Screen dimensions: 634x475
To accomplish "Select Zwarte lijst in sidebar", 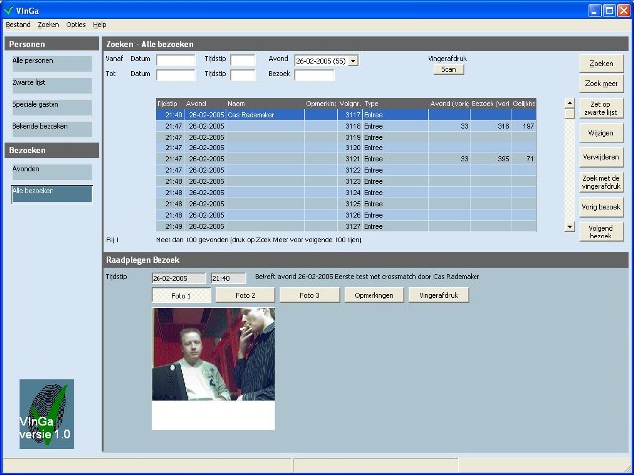I will point(52,86).
